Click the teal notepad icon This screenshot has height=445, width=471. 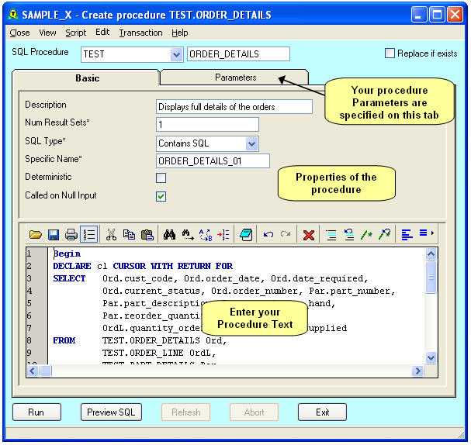(246, 234)
